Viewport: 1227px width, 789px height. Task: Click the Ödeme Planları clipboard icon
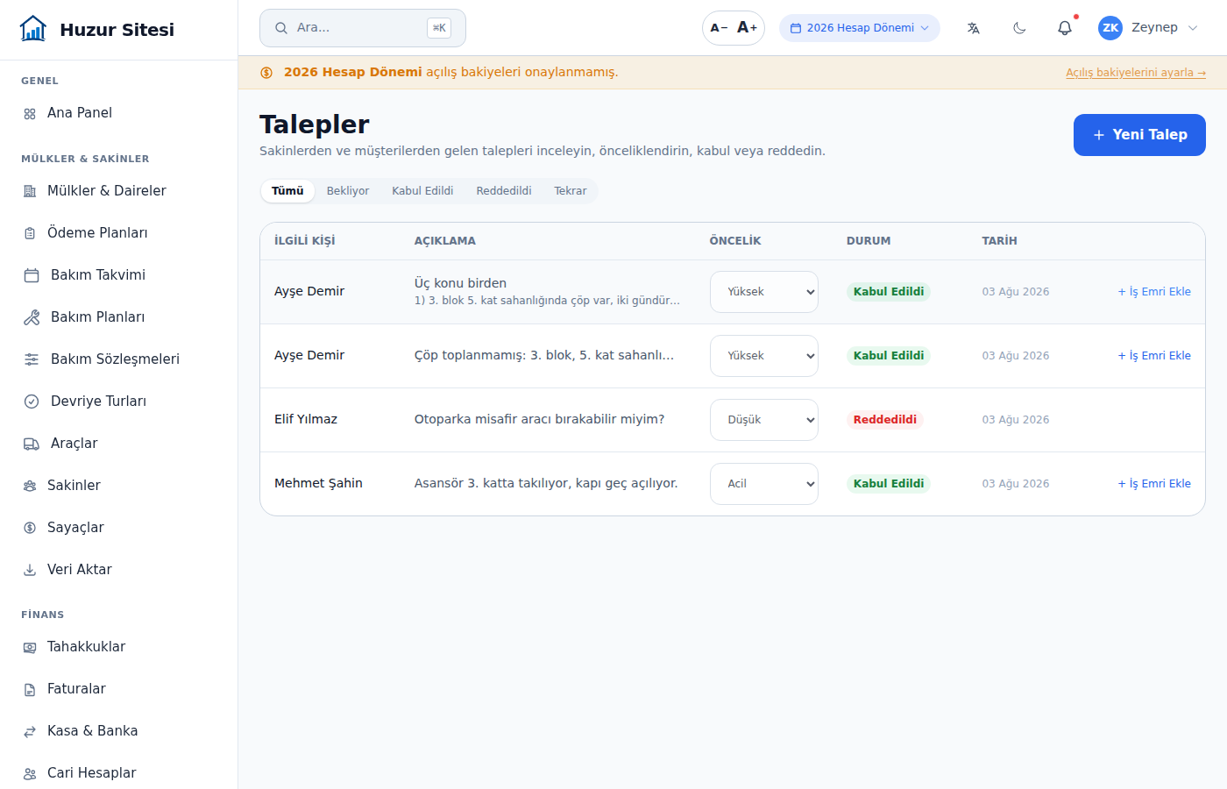(x=30, y=233)
